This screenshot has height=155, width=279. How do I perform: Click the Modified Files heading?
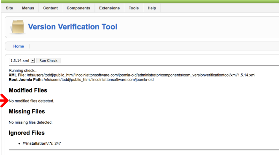click(28, 90)
